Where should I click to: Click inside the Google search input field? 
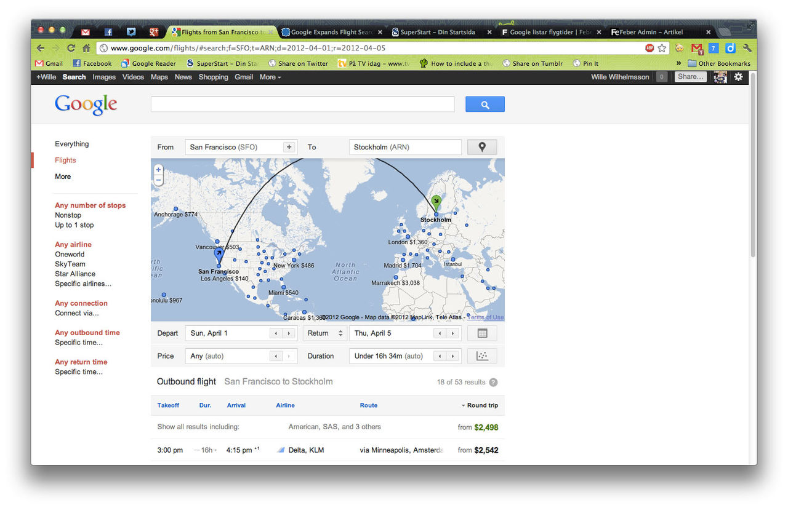302,104
